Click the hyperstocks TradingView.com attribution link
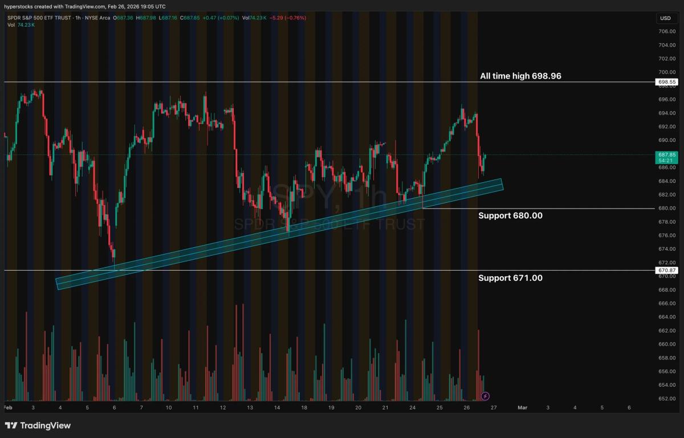 [x=84, y=6]
